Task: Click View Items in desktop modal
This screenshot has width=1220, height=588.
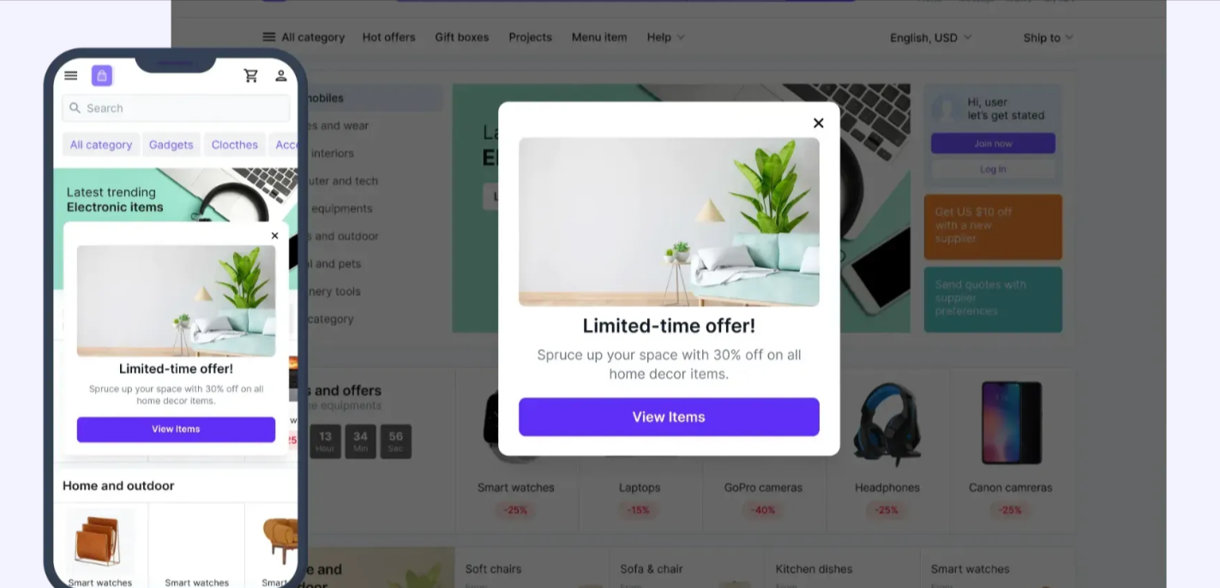Action: [x=669, y=417]
